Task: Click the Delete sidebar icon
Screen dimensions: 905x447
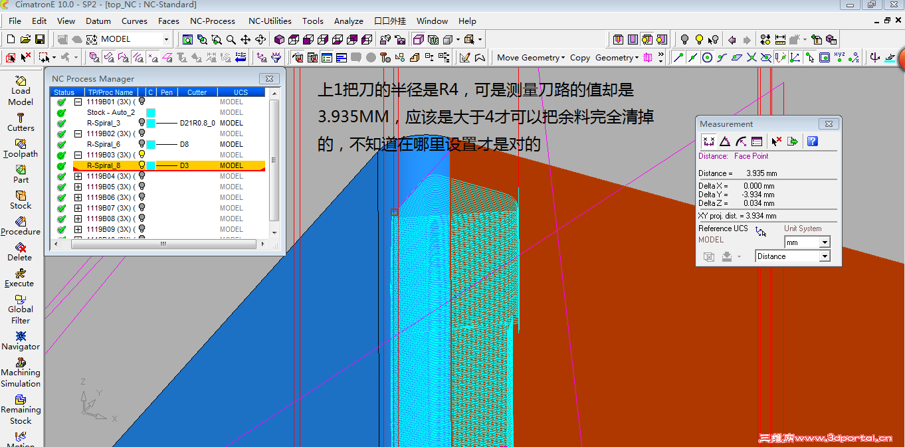Action: tap(20, 252)
